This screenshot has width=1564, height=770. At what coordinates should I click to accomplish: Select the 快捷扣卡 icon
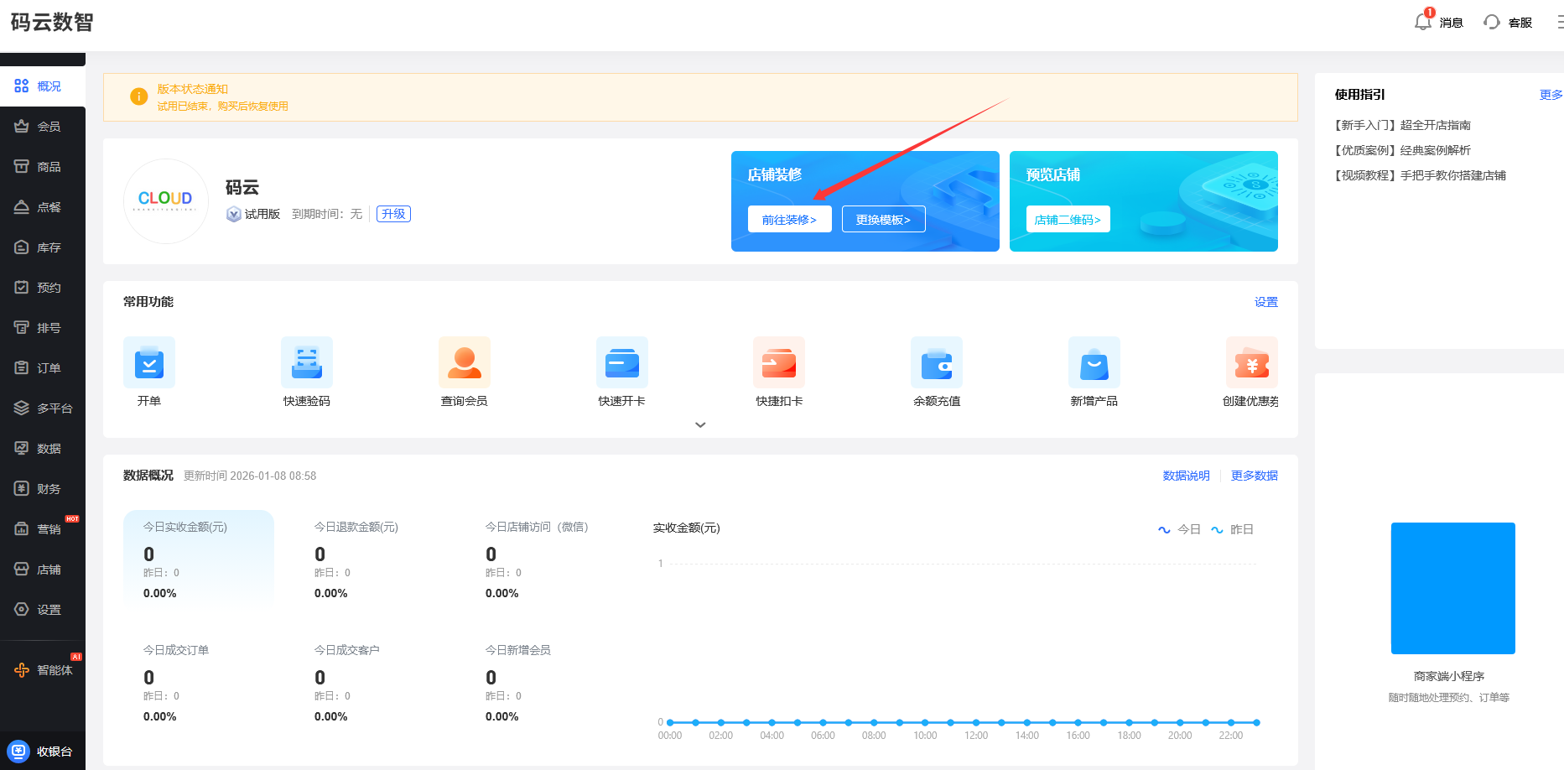tap(779, 362)
